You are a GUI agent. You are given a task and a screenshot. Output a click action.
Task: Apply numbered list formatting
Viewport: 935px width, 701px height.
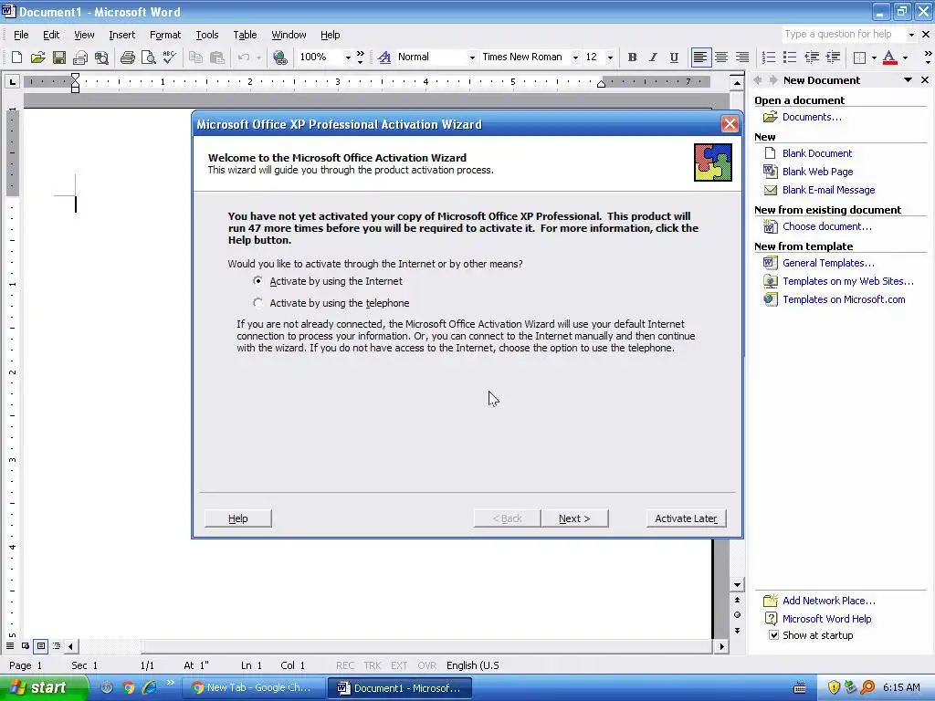point(769,58)
